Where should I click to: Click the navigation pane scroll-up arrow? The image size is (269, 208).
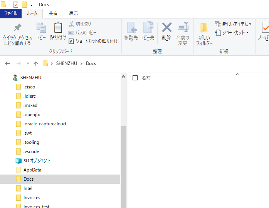(x=123, y=77)
